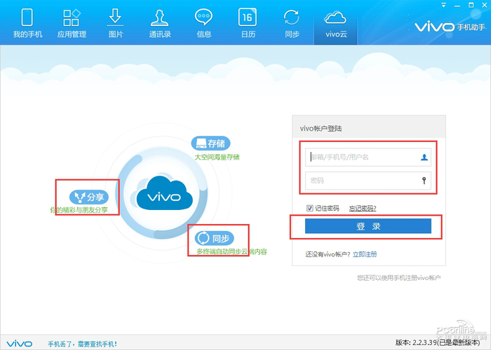Go to 图片 pictures section
The image size is (491, 350).
click(x=116, y=23)
